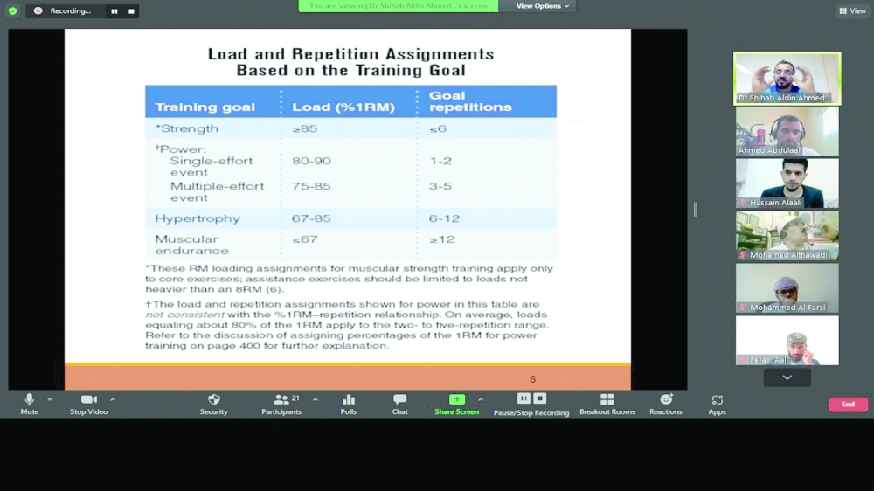
Task: Open the Polls panel
Action: click(349, 404)
